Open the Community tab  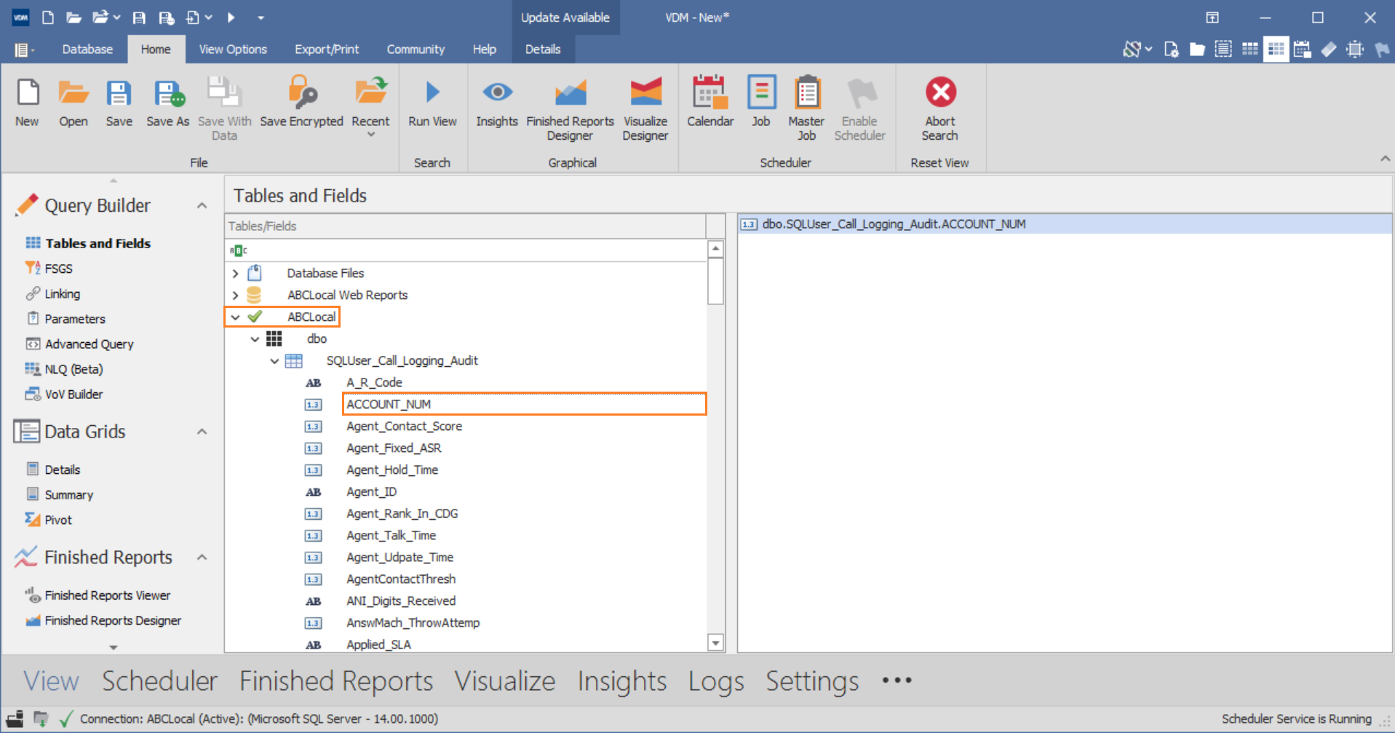click(416, 49)
